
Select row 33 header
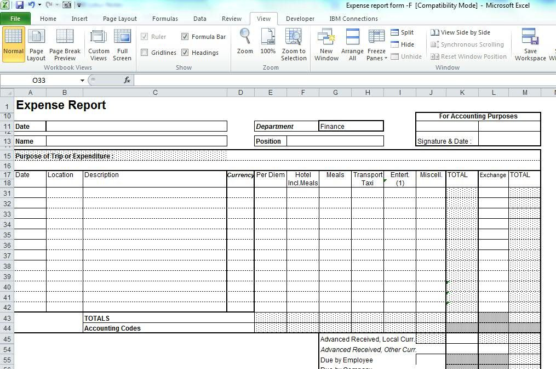point(7,214)
